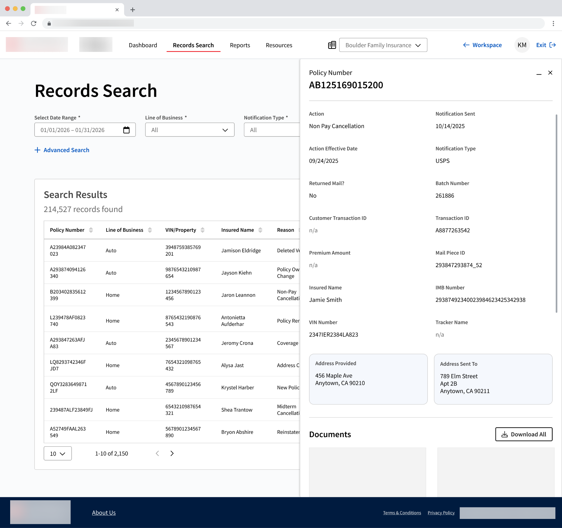Open a new browser tab
The height and width of the screenshot is (528, 562).
click(x=133, y=10)
